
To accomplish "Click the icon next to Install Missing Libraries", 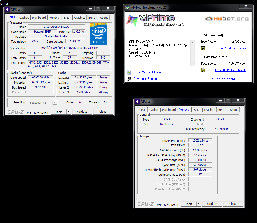I will [x=129, y=72].
